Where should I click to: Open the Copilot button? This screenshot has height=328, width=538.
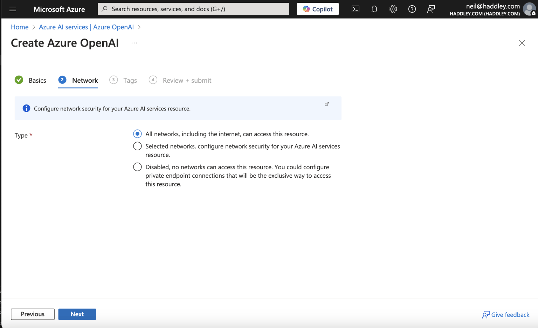318,9
